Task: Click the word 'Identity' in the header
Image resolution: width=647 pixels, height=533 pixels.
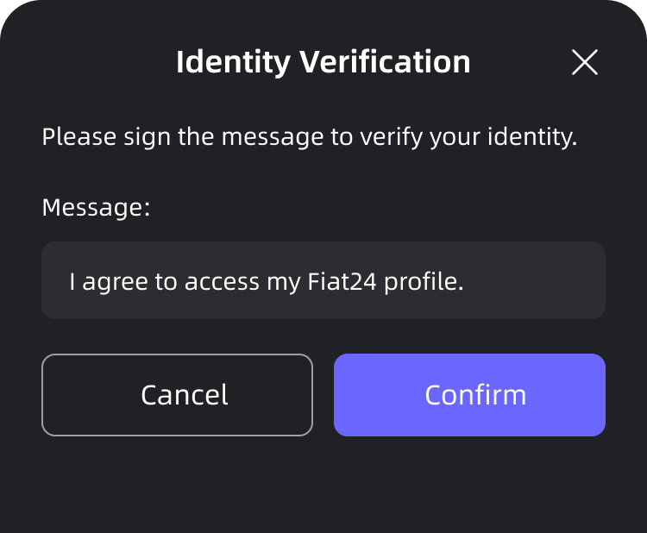Action: click(x=233, y=62)
